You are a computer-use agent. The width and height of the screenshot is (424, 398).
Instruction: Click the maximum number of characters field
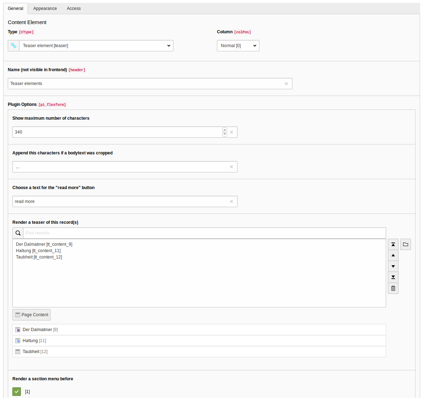[x=125, y=132]
